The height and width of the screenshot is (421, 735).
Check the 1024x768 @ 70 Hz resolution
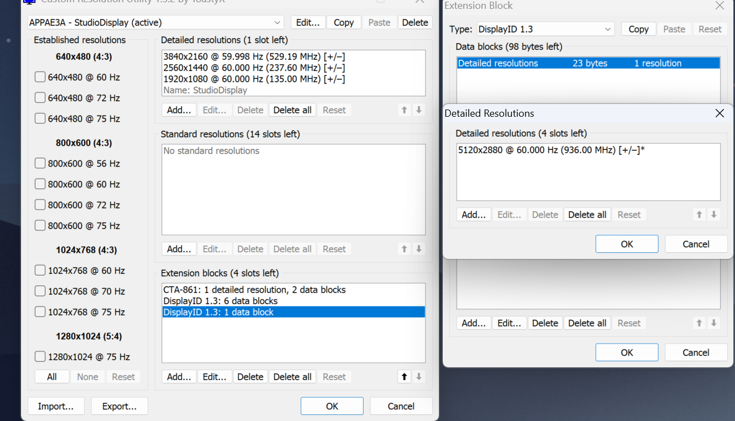click(x=40, y=291)
